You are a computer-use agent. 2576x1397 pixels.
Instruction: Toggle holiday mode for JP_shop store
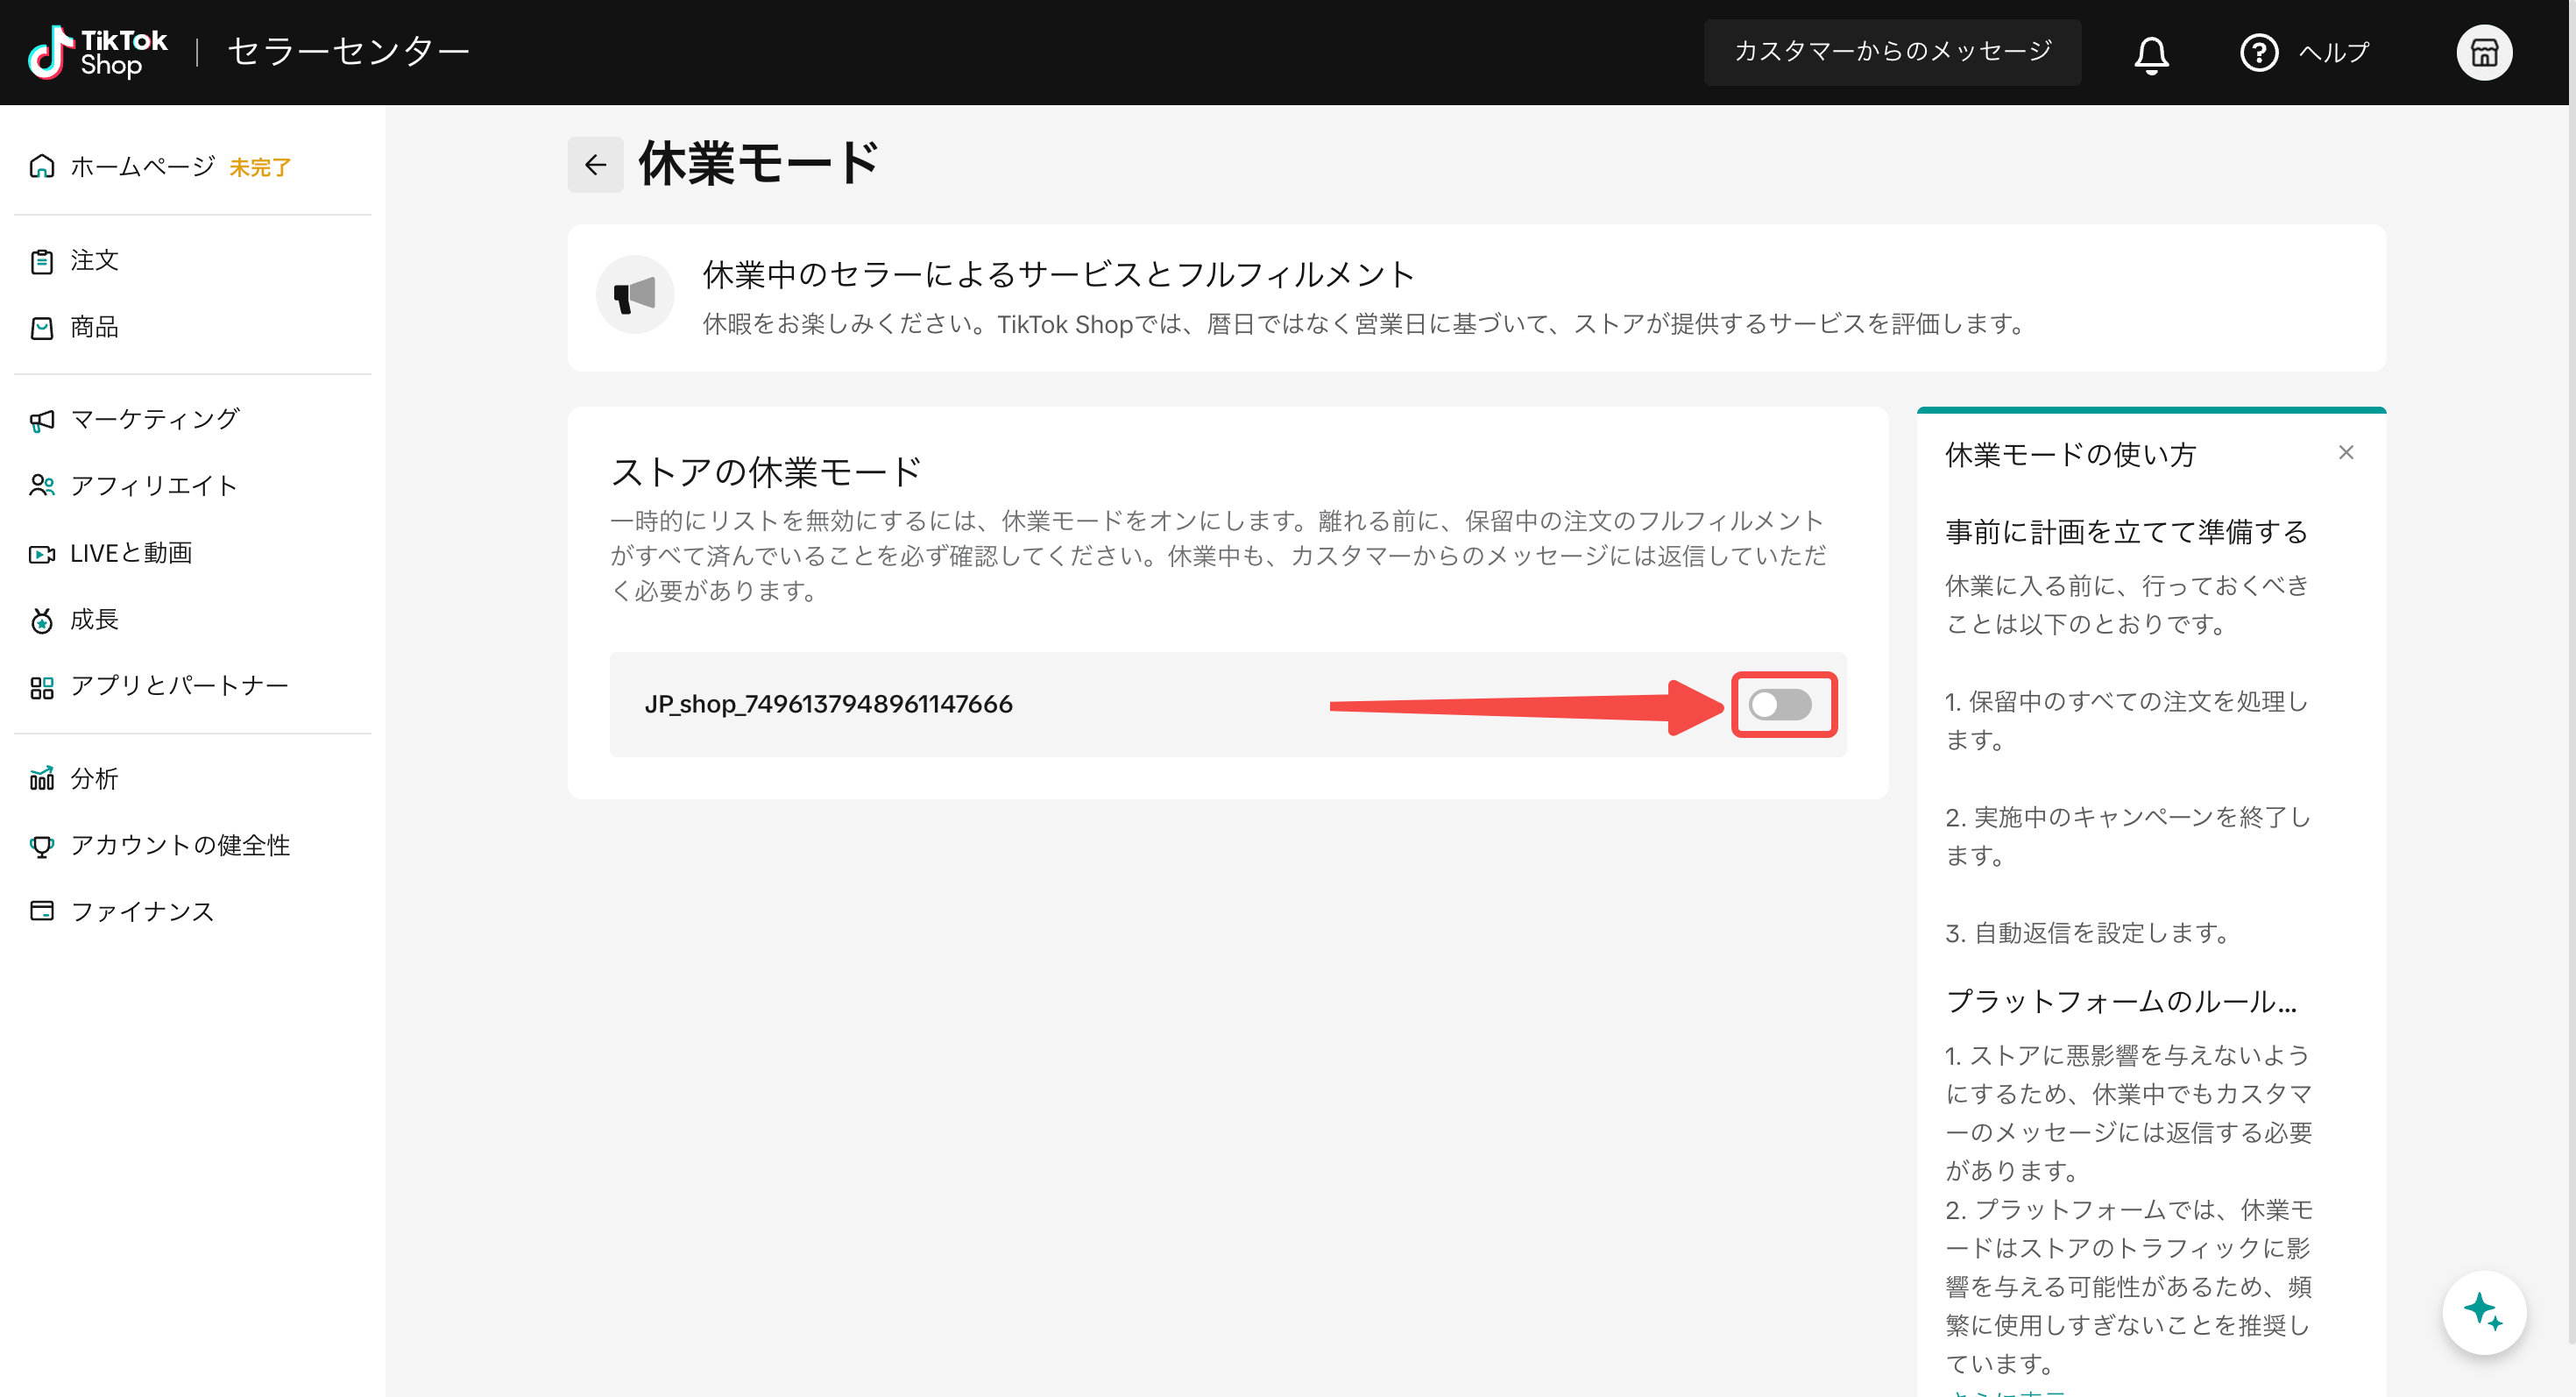coord(1780,704)
